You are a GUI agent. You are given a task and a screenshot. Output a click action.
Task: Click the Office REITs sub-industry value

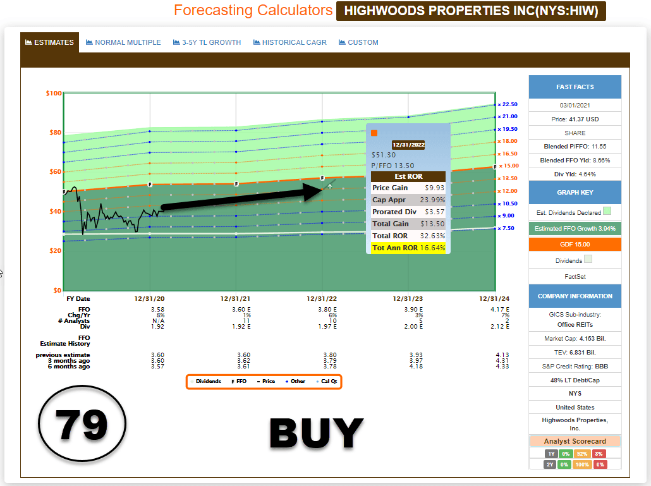pyautogui.click(x=575, y=325)
